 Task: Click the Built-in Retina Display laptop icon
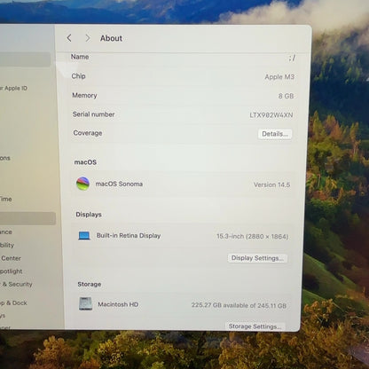[x=84, y=236]
